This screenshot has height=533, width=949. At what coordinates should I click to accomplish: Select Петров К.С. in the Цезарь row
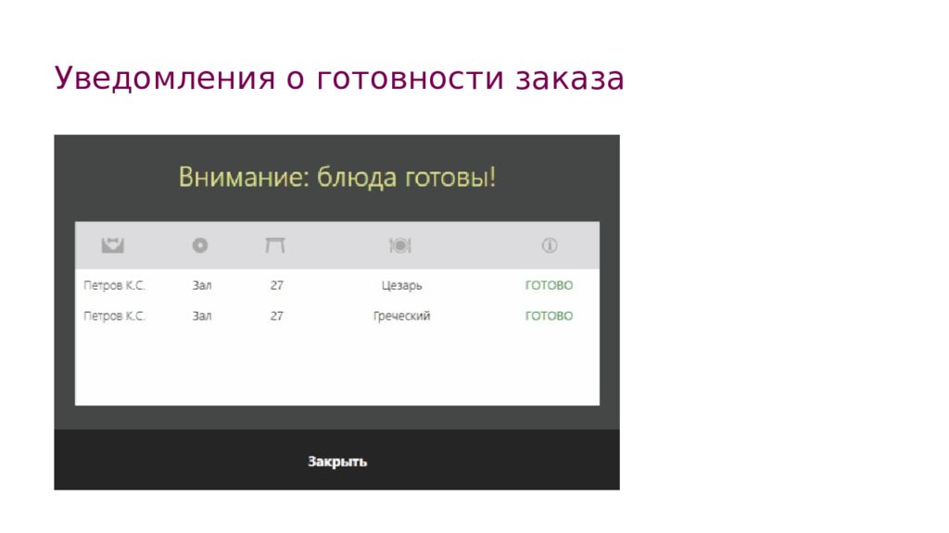pyautogui.click(x=114, y=285)
